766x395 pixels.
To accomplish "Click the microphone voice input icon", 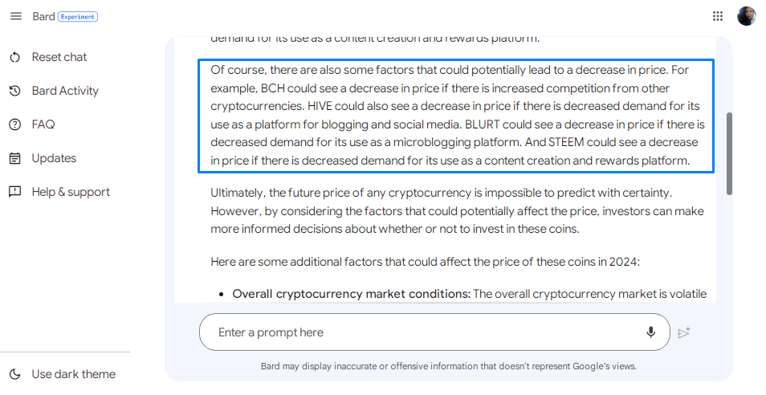I will tap(650, 332).
